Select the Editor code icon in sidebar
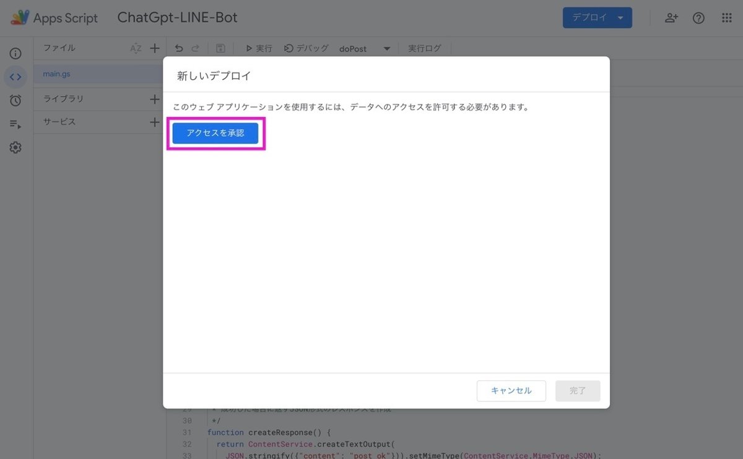 click(15, 77)
